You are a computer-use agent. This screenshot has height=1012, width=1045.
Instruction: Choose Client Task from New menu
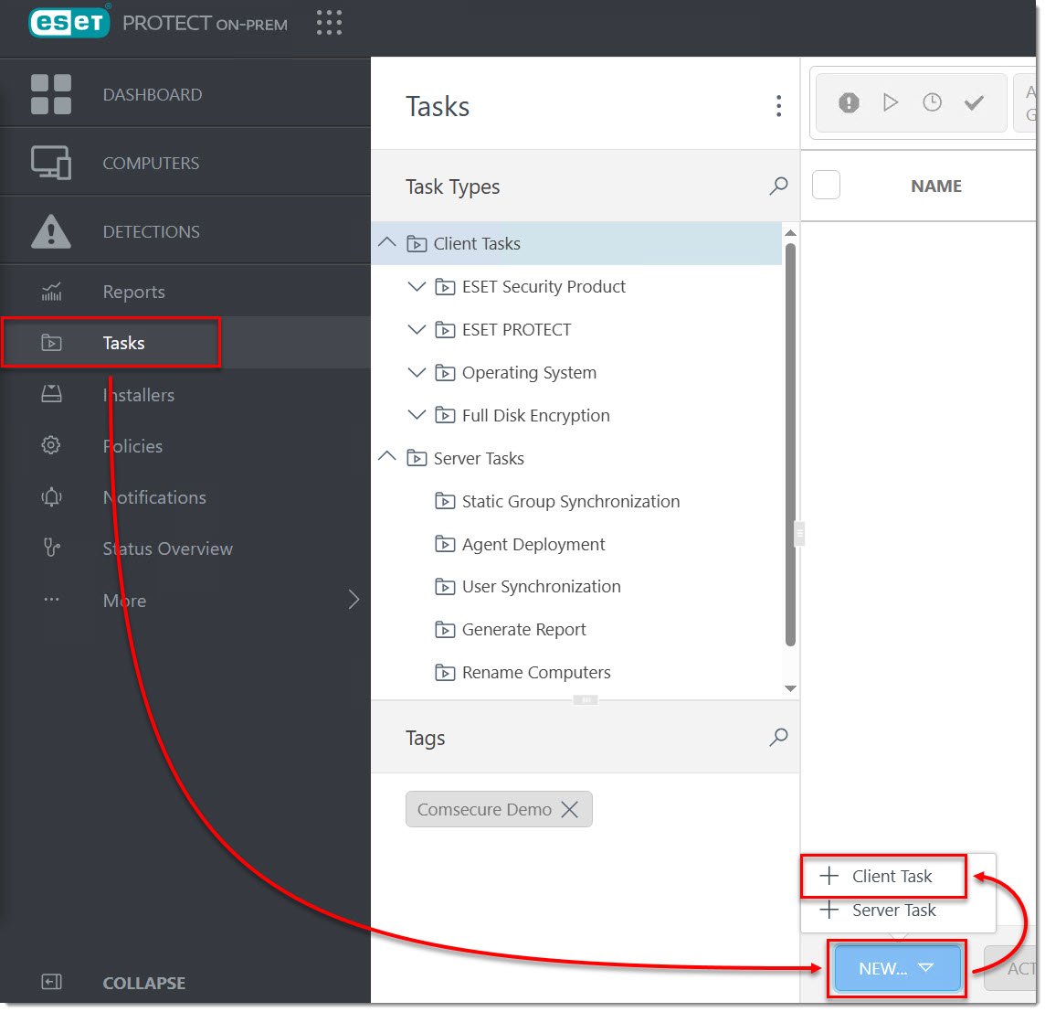pyautogui.click(x=883, y=876)
